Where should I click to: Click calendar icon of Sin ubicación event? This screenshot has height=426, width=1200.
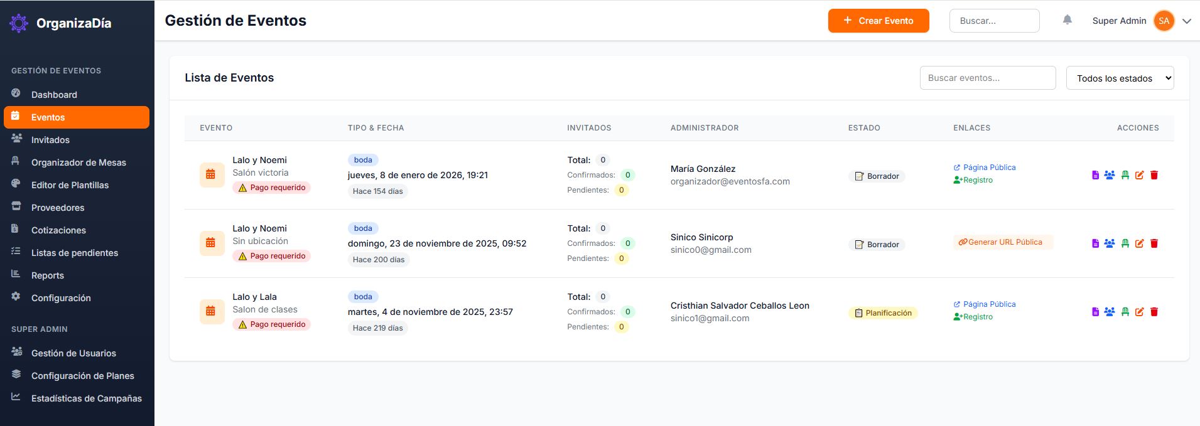(x=212, y=243)
